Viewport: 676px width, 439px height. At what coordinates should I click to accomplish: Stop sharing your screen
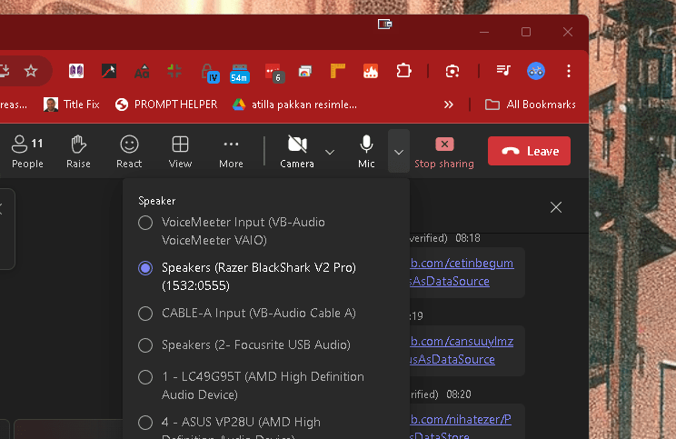(444, 152)
